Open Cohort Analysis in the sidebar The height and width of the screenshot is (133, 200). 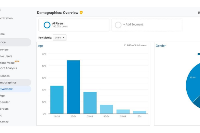8,68
